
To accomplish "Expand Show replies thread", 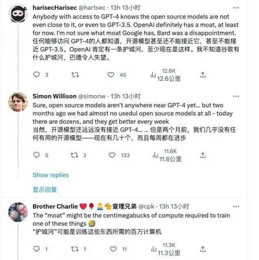I will pos(51,175).
